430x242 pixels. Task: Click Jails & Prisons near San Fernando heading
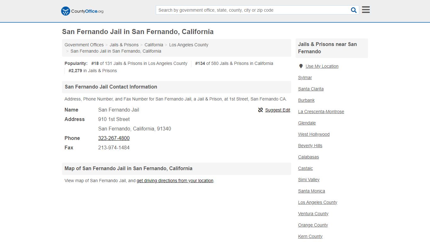327,48
